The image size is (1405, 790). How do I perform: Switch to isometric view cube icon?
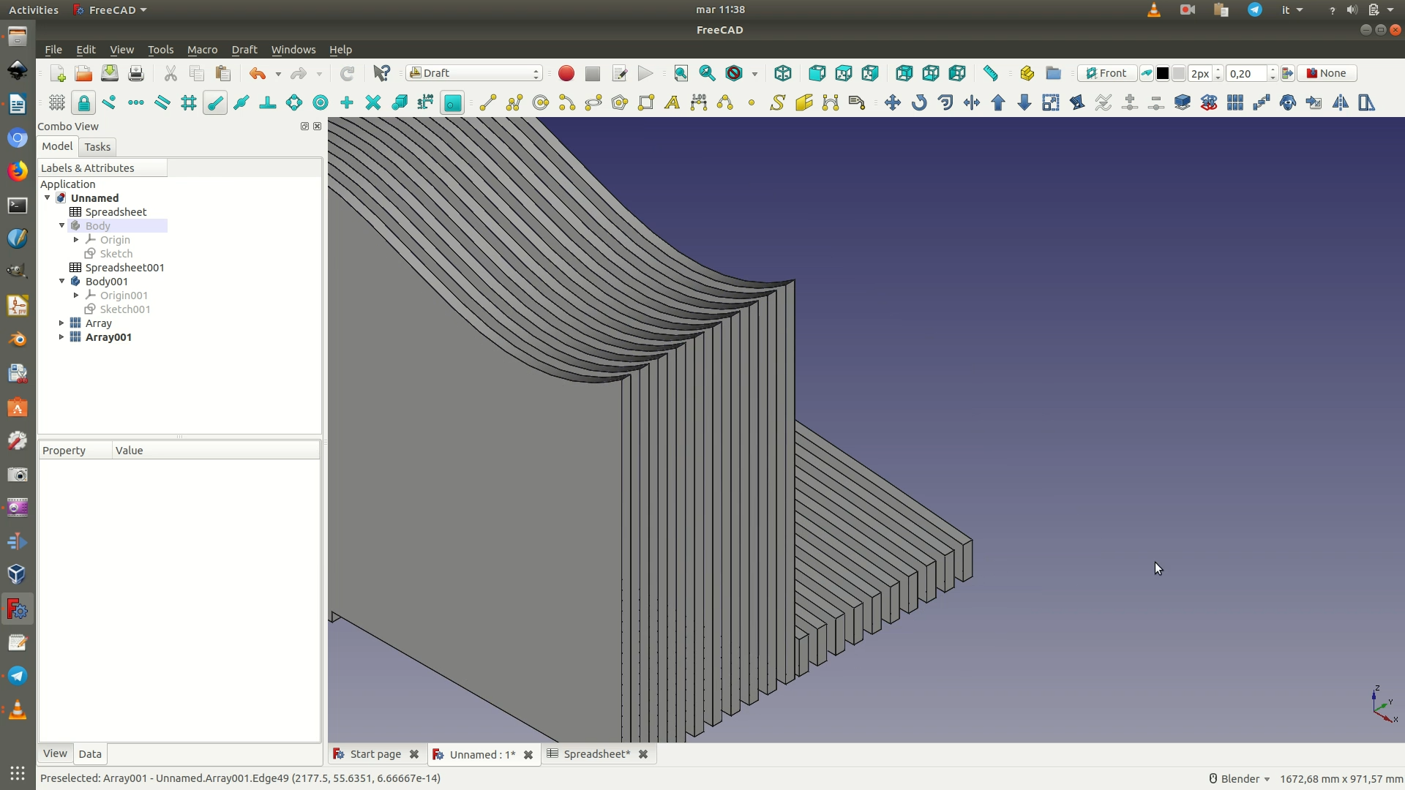click(x=783, y=73)
